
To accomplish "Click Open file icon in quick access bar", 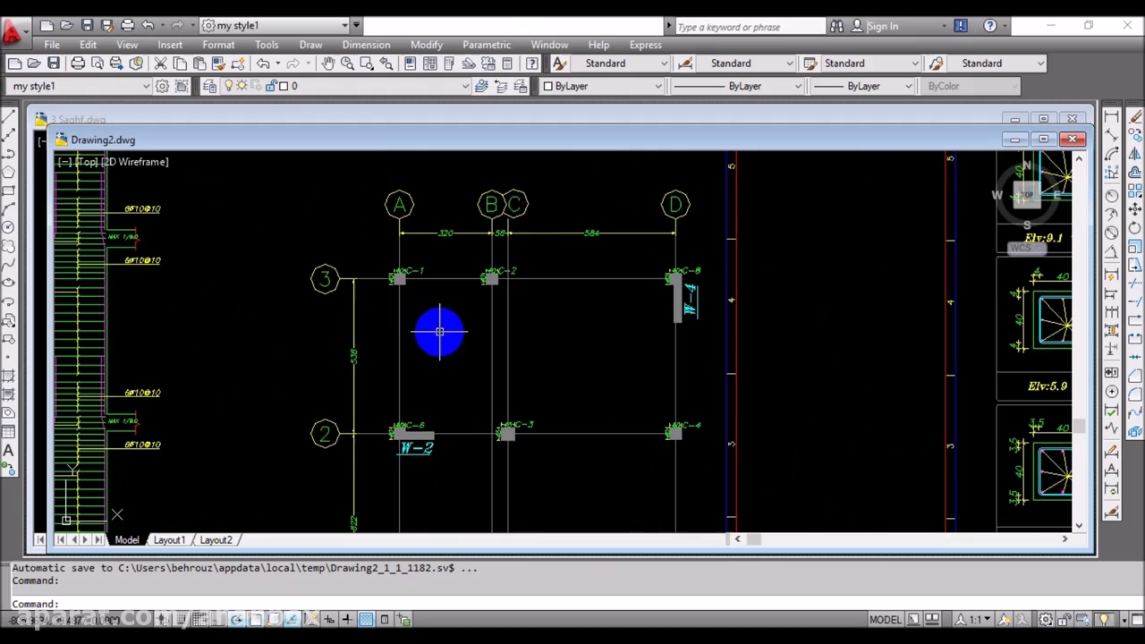I will click(x=67, y=25).
